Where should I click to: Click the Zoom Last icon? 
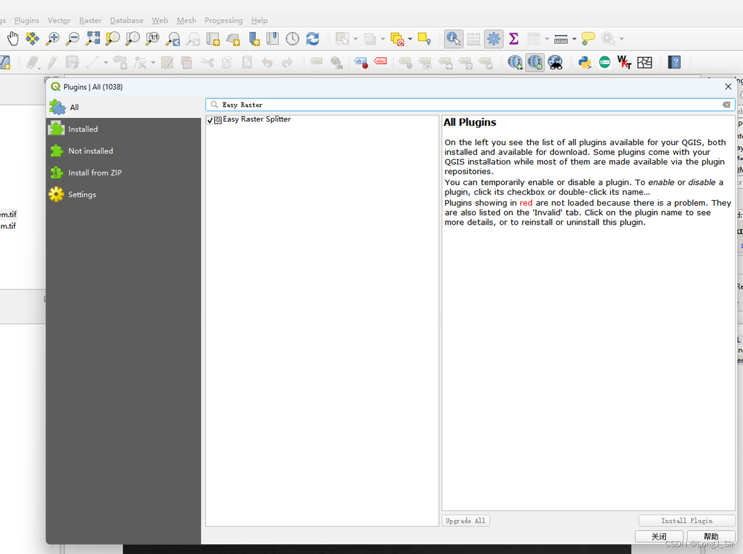click(x=173, y=39)
